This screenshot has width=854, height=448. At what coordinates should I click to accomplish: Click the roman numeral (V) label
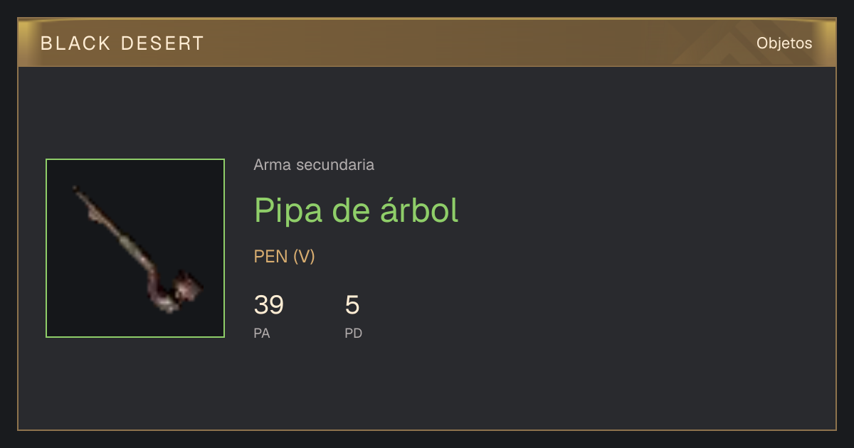point(304,257)
